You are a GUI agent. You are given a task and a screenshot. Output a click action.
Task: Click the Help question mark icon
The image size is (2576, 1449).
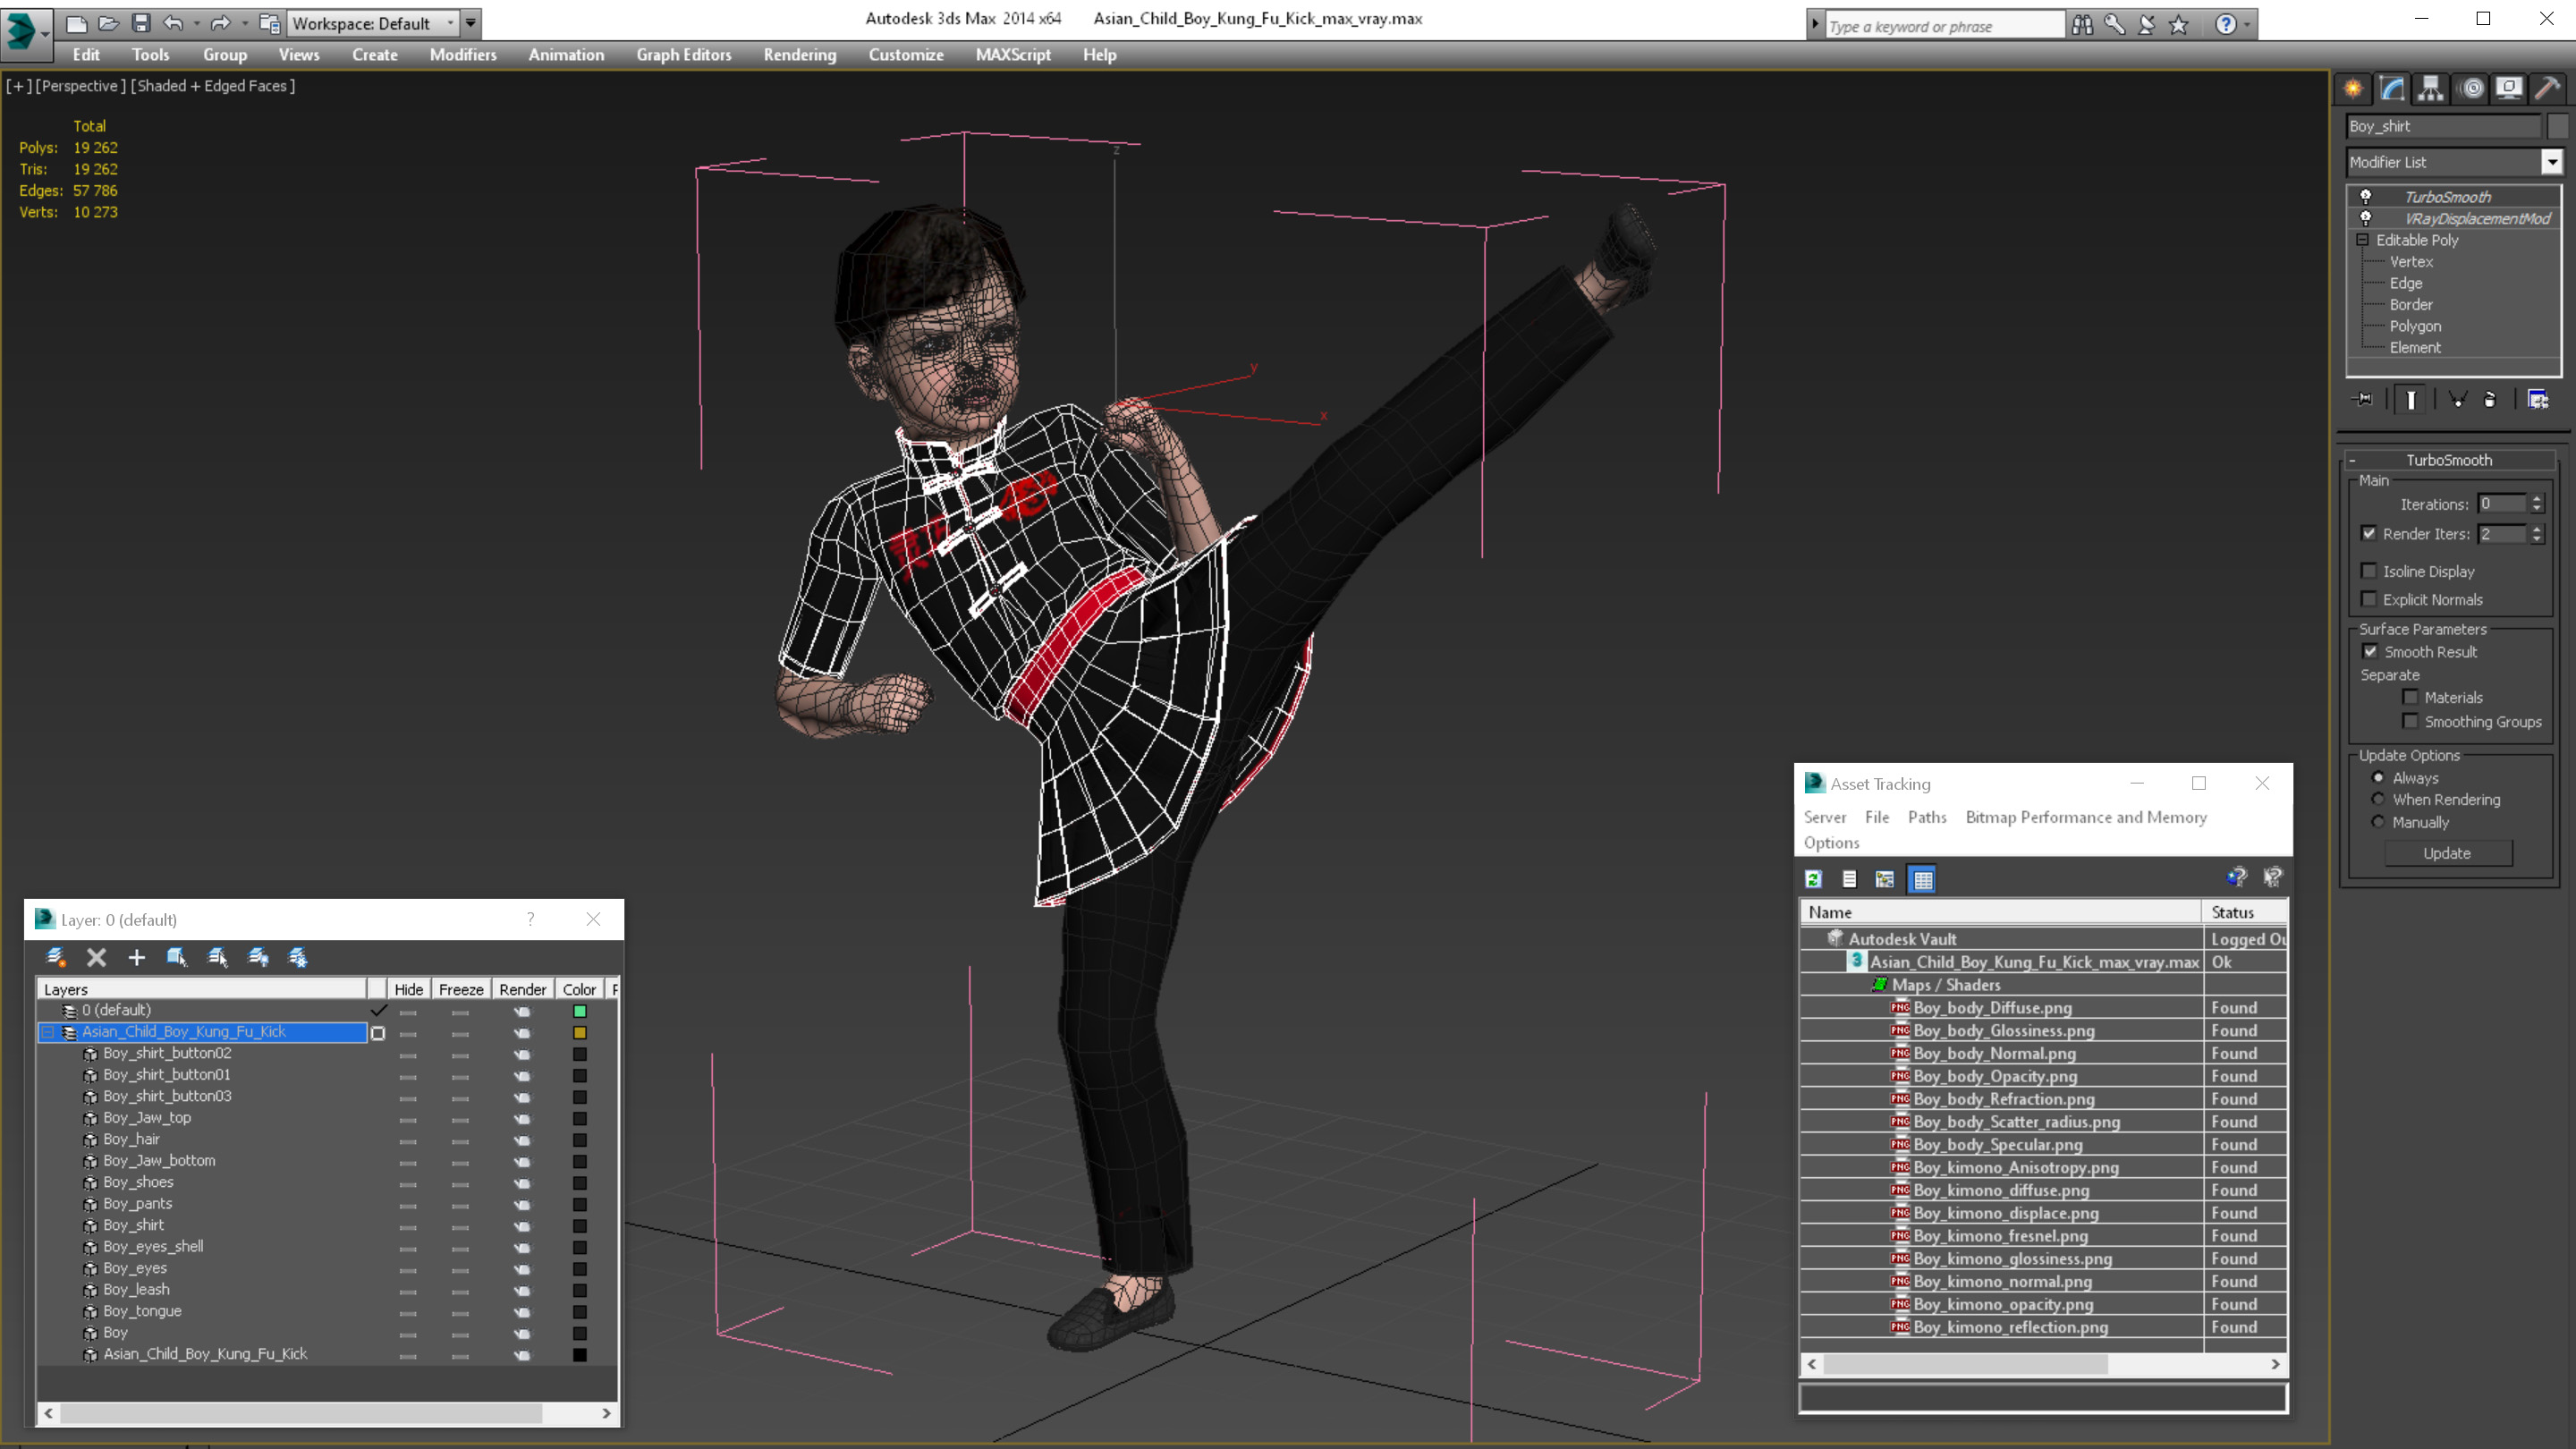tap(2225, 25)
